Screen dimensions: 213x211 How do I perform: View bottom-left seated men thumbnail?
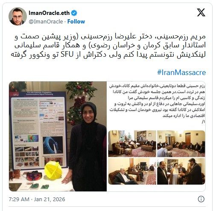(x=132, y=171)
